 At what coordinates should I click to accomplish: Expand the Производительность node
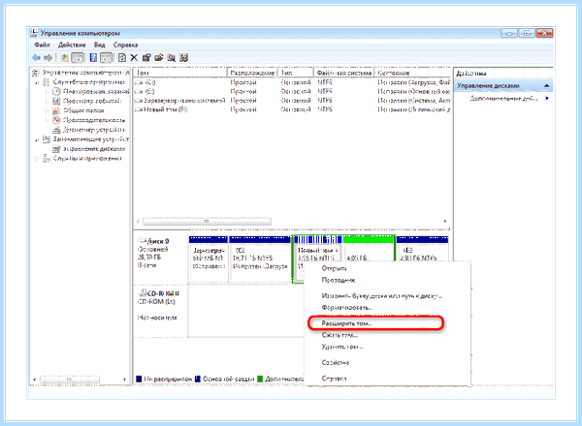tap(47, 120)
